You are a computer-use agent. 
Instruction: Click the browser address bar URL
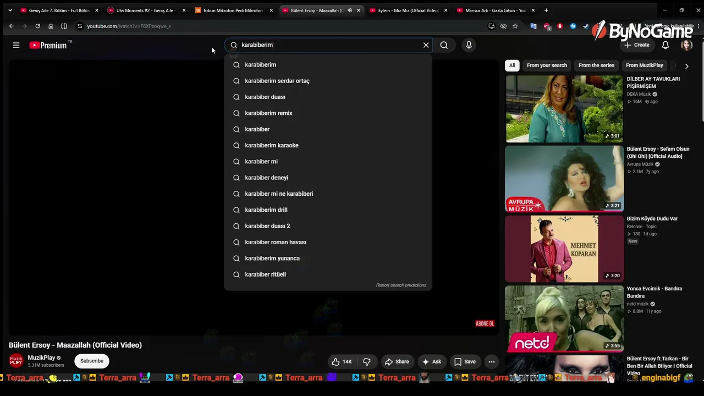point(129,26)
